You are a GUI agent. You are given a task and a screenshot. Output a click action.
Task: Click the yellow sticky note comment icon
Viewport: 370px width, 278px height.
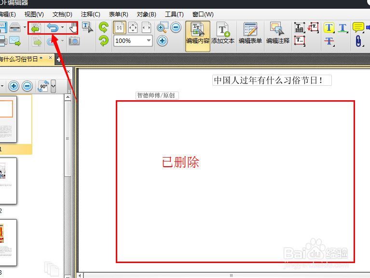[x=358, y=27]
